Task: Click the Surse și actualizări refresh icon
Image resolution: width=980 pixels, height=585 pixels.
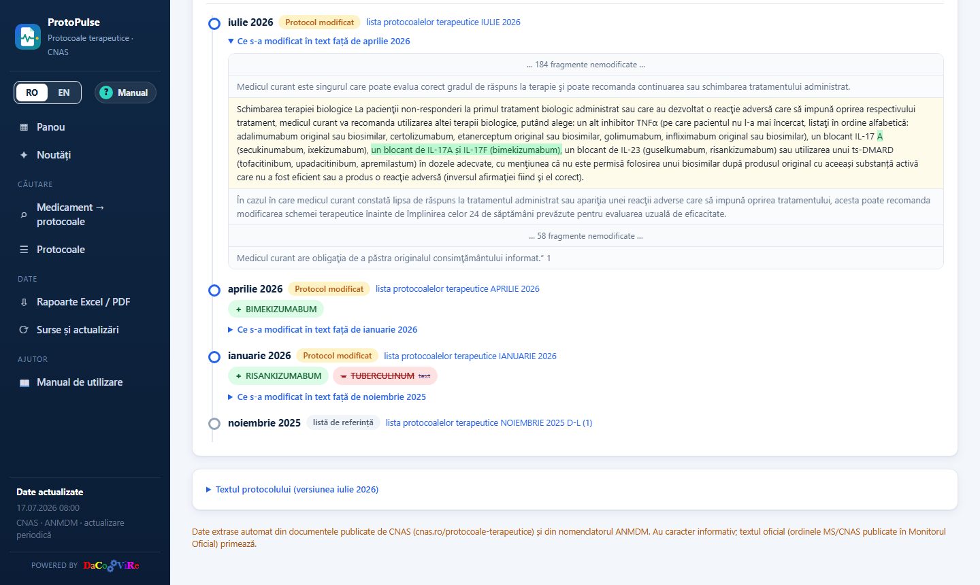Action: pyautogui.click(x=24, y=330)
